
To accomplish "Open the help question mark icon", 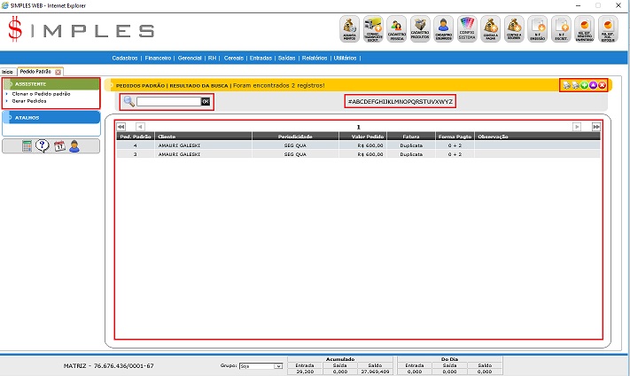I will pyautogui.click(x=43, y=146).
